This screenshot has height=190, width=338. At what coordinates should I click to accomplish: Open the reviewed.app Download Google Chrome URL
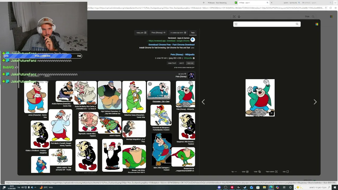tap(169, 41)
